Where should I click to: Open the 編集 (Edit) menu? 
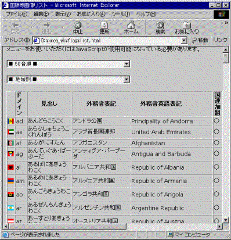point(41,15)
